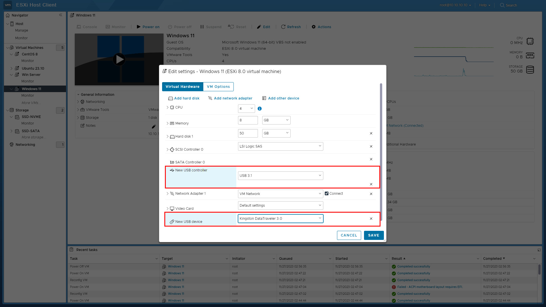This screenshot has width=546, height=307.
Task: Click Add hard disk icon link
Action: pos(170,98)
